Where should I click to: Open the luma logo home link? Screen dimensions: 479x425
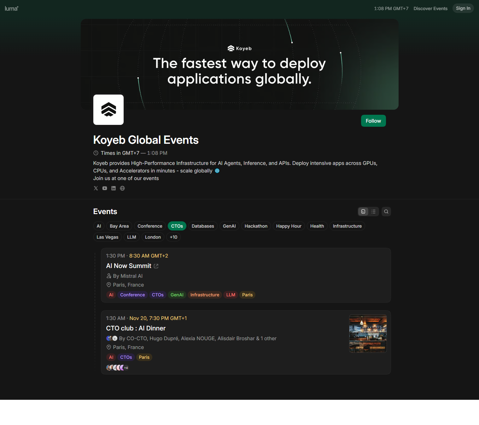pos(12,9)
